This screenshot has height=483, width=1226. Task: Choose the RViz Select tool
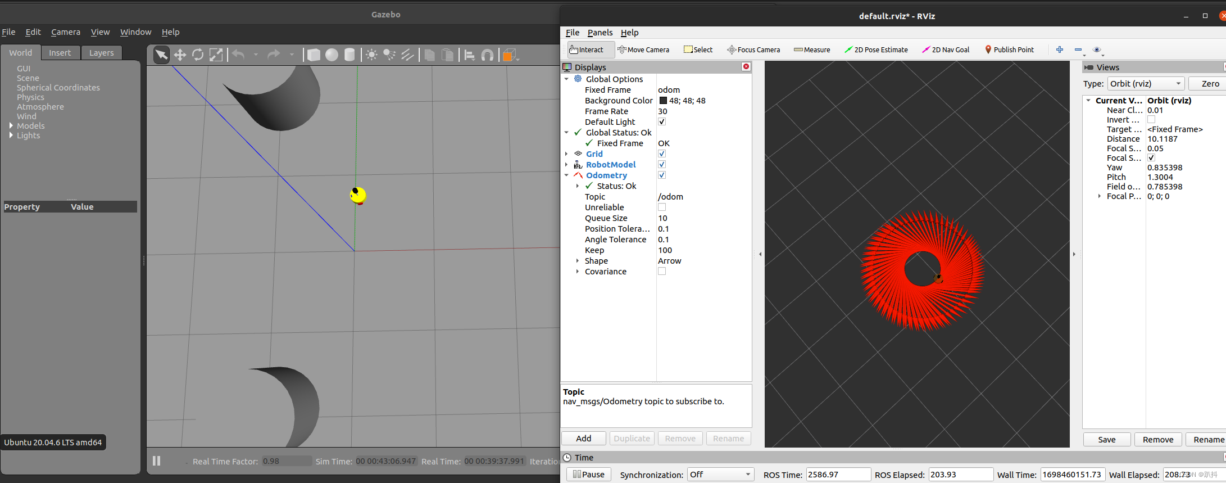(x=698, y=49)
